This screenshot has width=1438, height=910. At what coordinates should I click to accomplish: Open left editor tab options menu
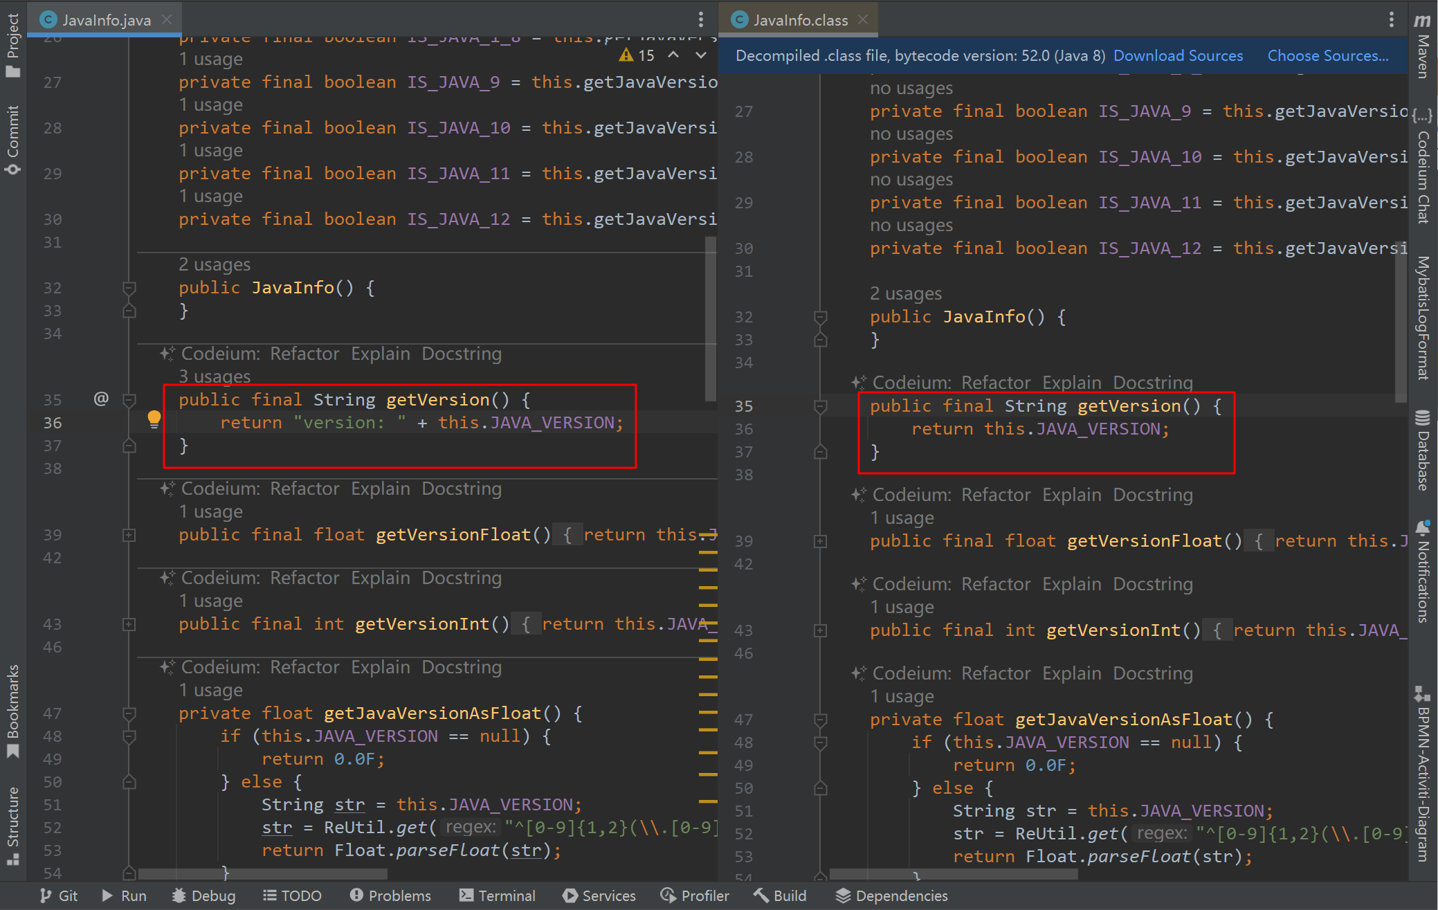click(701, 19)
